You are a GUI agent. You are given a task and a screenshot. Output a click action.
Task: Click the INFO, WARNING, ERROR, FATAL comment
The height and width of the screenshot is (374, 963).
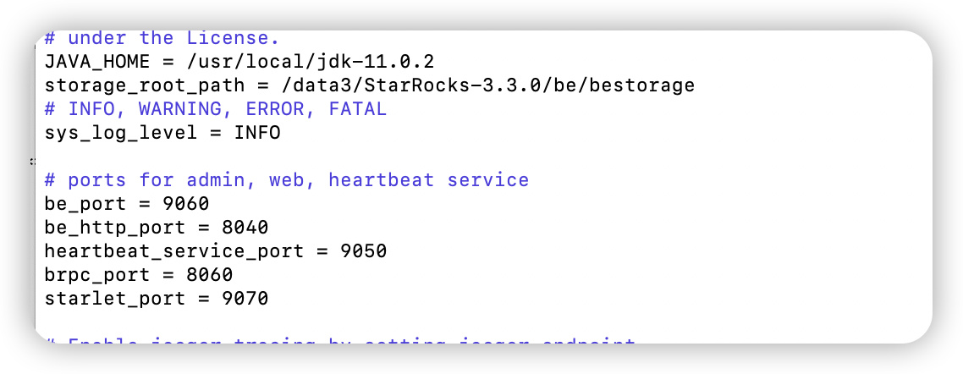coord(216,109)
